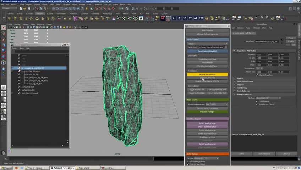Open the Rotate Order dropdown
Image resolution: width=301 pixels, height=170 pixels.
(x=258, y=68)
